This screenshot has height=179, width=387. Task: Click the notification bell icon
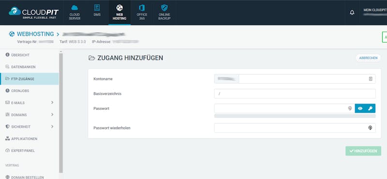(x=352, y=13)
